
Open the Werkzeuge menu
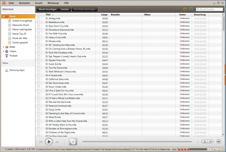click(x=53, y=3)
